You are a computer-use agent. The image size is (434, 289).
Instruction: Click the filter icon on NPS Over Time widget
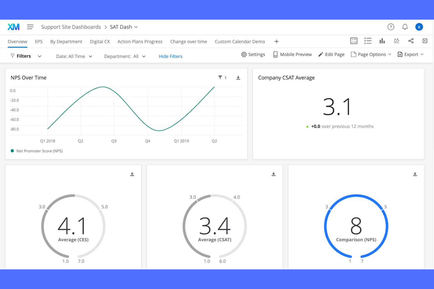(x=220, y=77)
